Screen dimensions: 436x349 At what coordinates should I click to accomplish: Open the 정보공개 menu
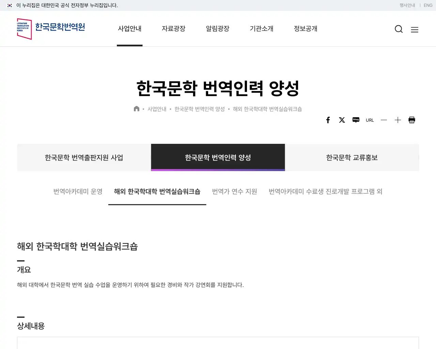click(x=306, y=29)
